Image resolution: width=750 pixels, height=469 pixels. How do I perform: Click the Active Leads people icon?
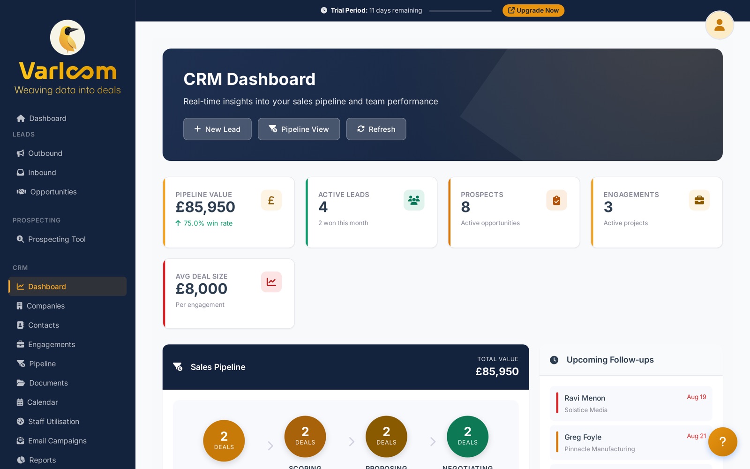pyautogui.click(x=414, y=200)
